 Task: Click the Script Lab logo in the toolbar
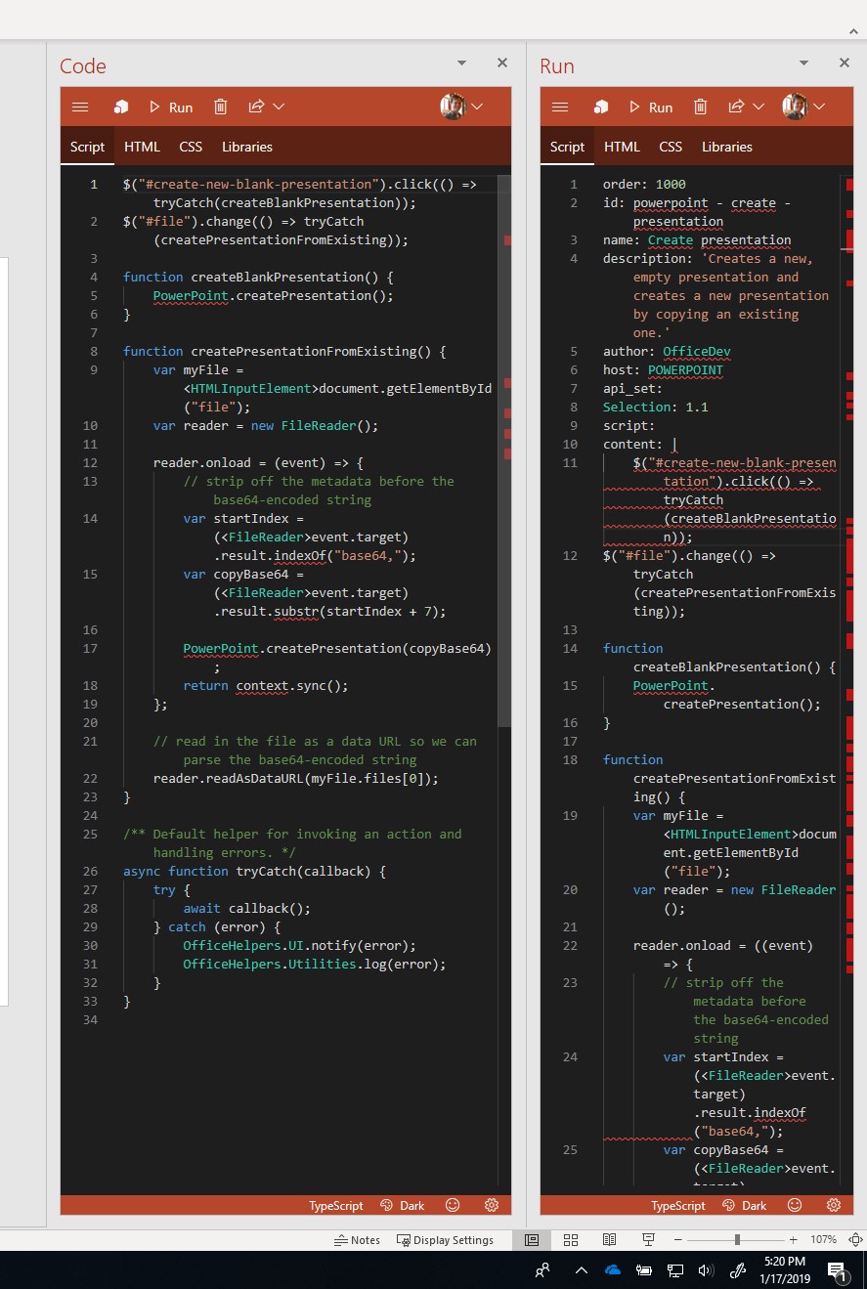(121, 107)
